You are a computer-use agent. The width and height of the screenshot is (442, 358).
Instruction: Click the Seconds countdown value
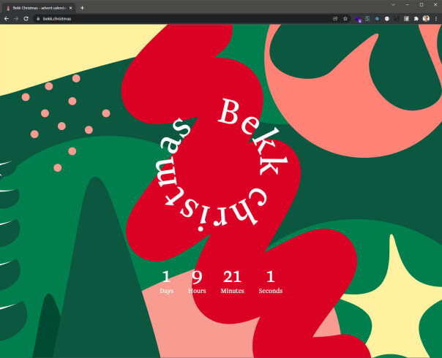coord(270,276)
